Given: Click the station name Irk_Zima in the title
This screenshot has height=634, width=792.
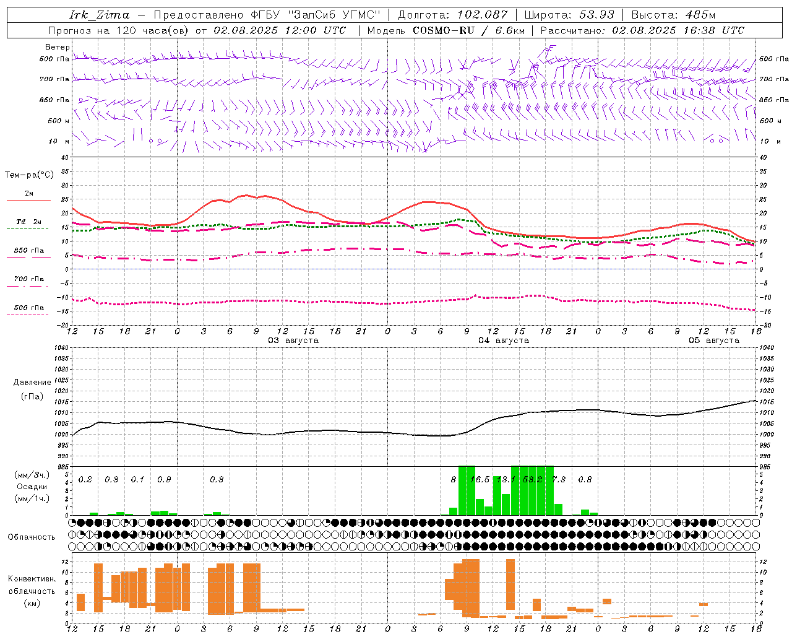Looking at the screenshot, I should [99, 15].
